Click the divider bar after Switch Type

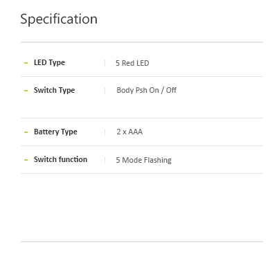point(105,91)
